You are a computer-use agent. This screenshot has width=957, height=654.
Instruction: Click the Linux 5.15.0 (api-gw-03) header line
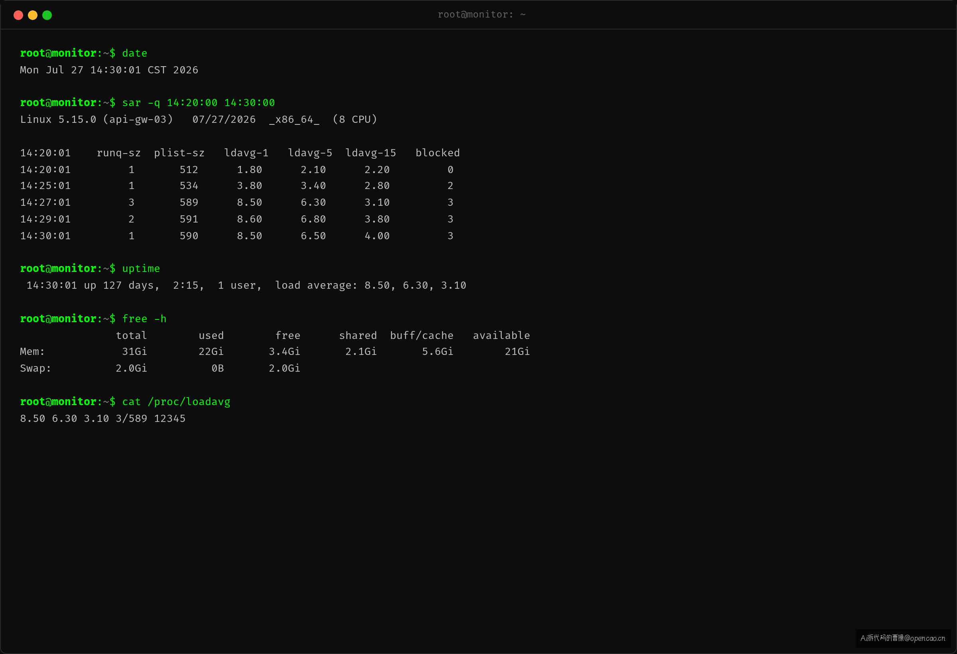(x=199, y=119)
